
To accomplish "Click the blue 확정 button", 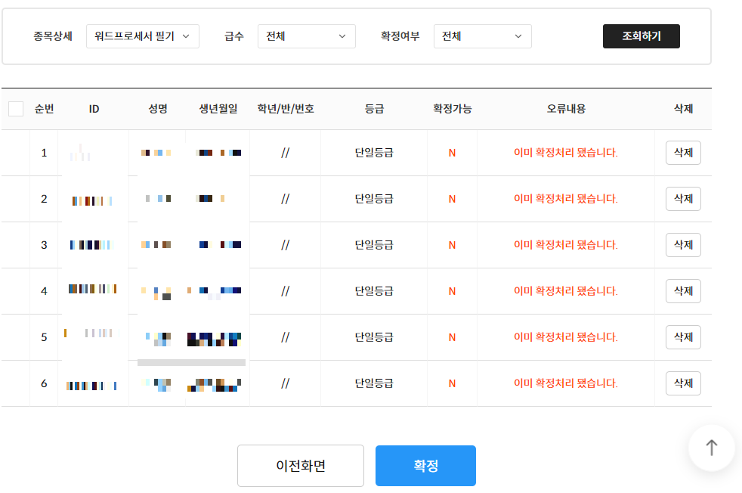I will click(x=425, y=466).
